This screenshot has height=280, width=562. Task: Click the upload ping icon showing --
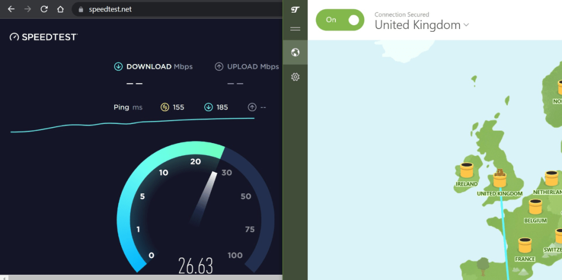pos(252,107)
